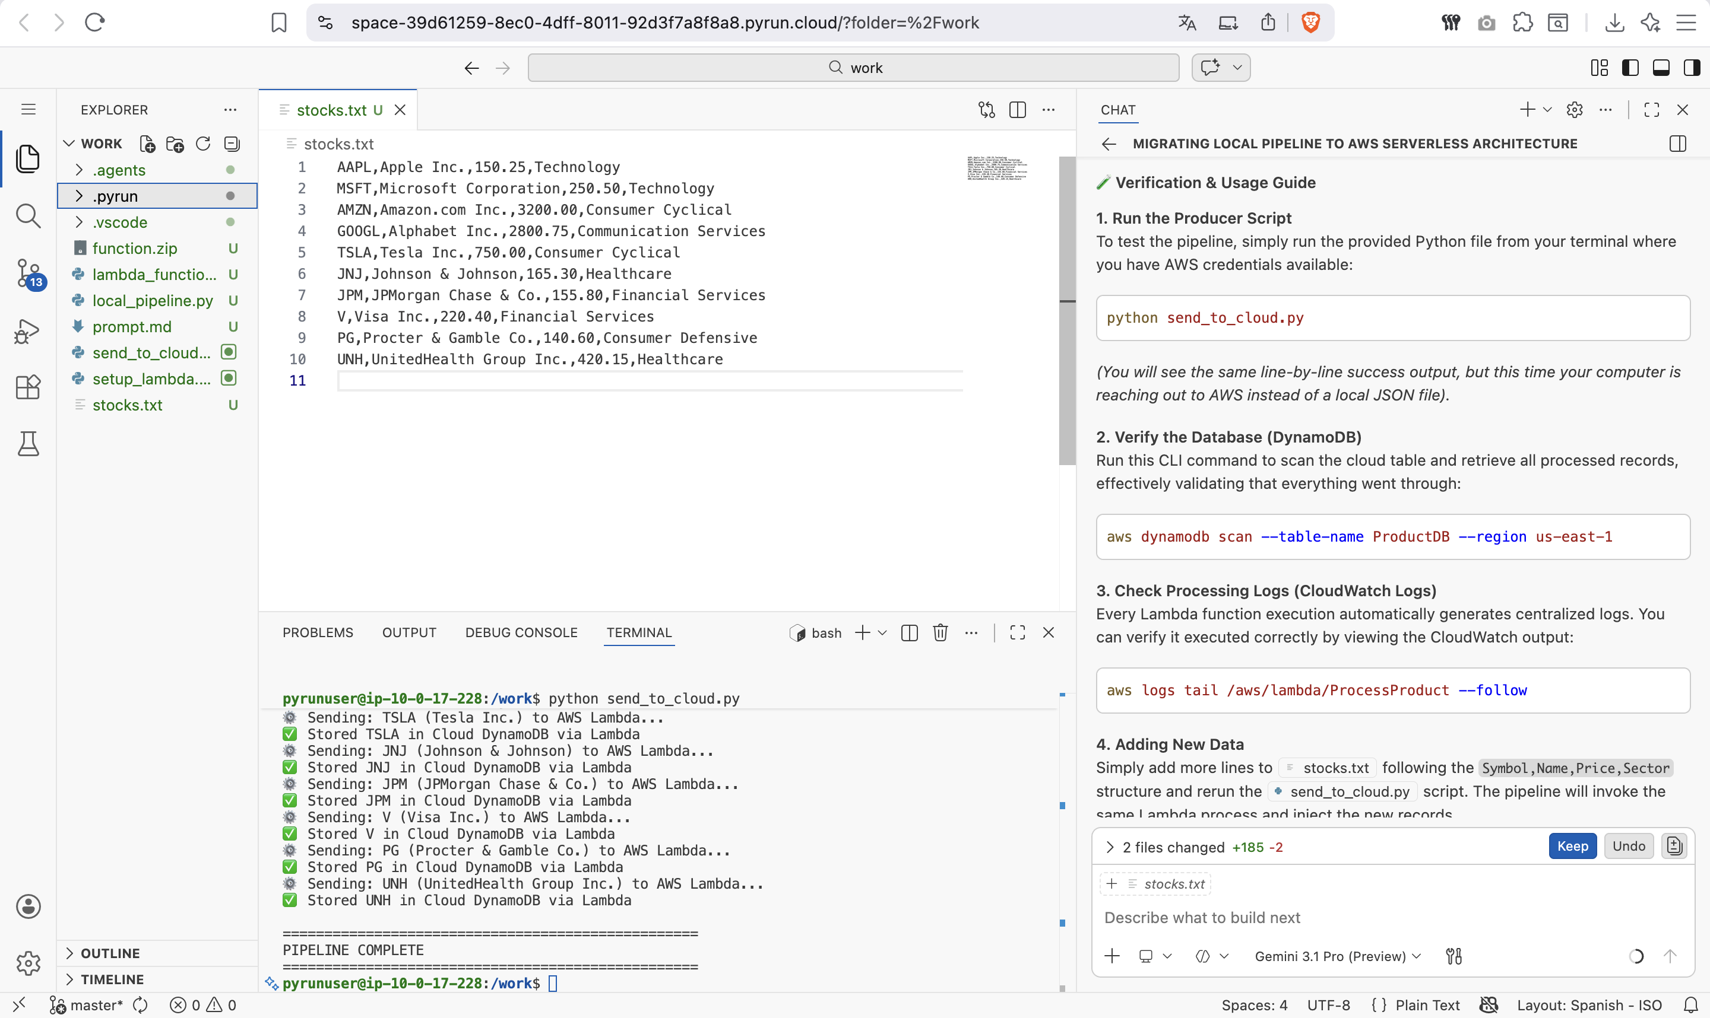The width and height of the screenshot is (1710, 1018).
Task: Create a new folder in WORK folder
Action: click(x=175, y=144)
